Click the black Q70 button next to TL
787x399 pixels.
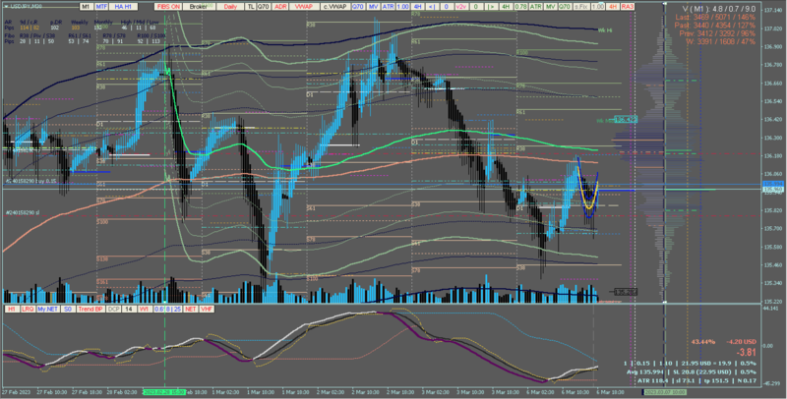point(264,7)
